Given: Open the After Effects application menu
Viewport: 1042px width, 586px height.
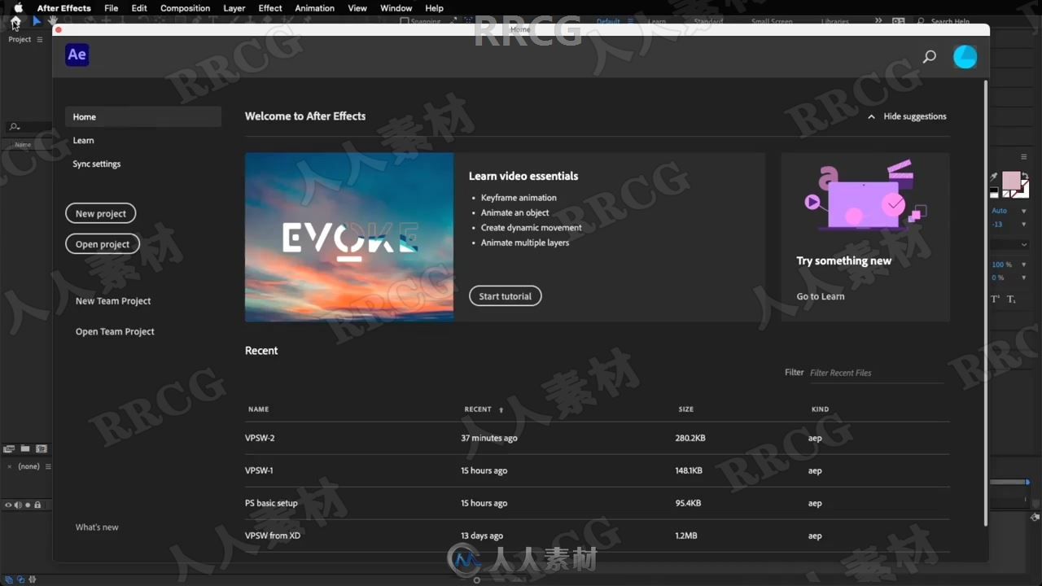Looking at the screenshot, I should click(64, 8).
